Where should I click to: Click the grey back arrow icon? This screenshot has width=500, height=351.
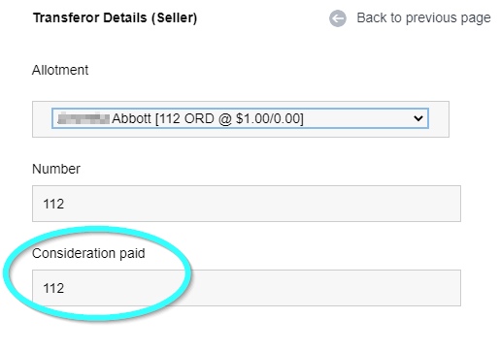click(338, 18)
